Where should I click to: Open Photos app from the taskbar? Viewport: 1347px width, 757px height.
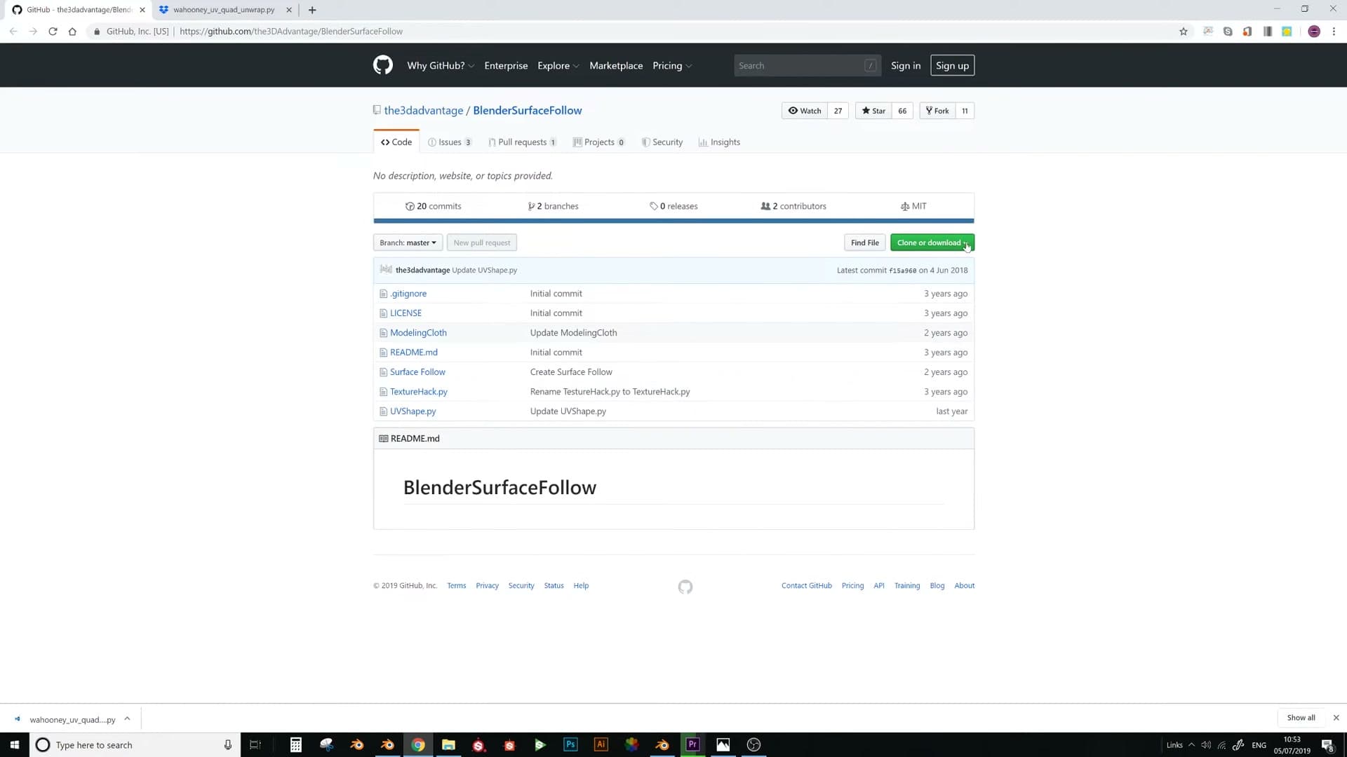pos(723,744)
